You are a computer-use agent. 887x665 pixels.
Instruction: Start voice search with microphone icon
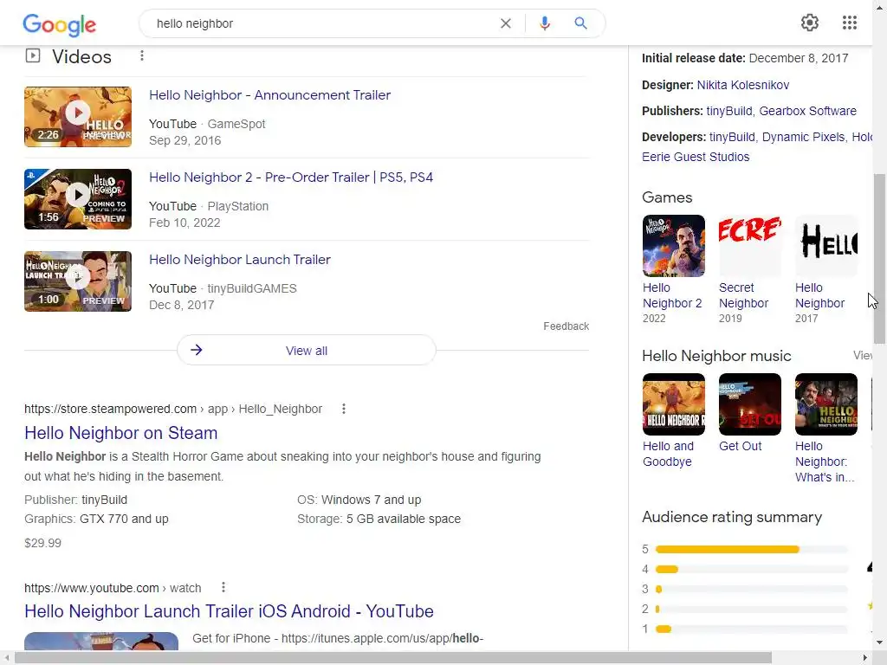545,23
